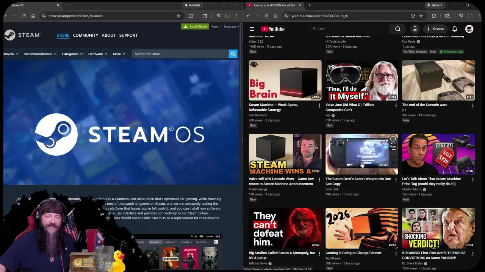Open YouTube notifications bell

(x=455, y=29)
